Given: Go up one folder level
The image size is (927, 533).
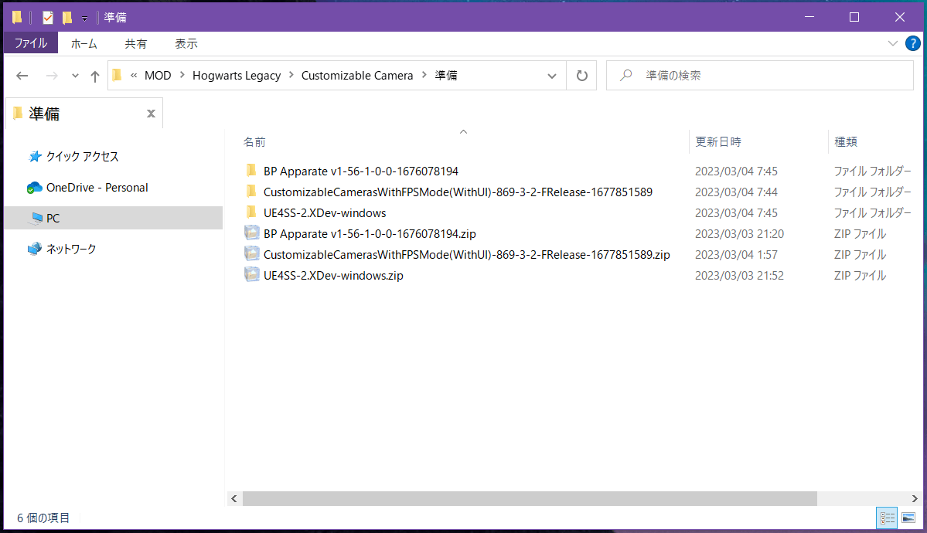Looking at the screenshot, I should coord(94,76).
